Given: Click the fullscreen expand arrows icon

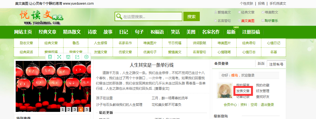Looking at the screenshot, I should pos(59,57).
